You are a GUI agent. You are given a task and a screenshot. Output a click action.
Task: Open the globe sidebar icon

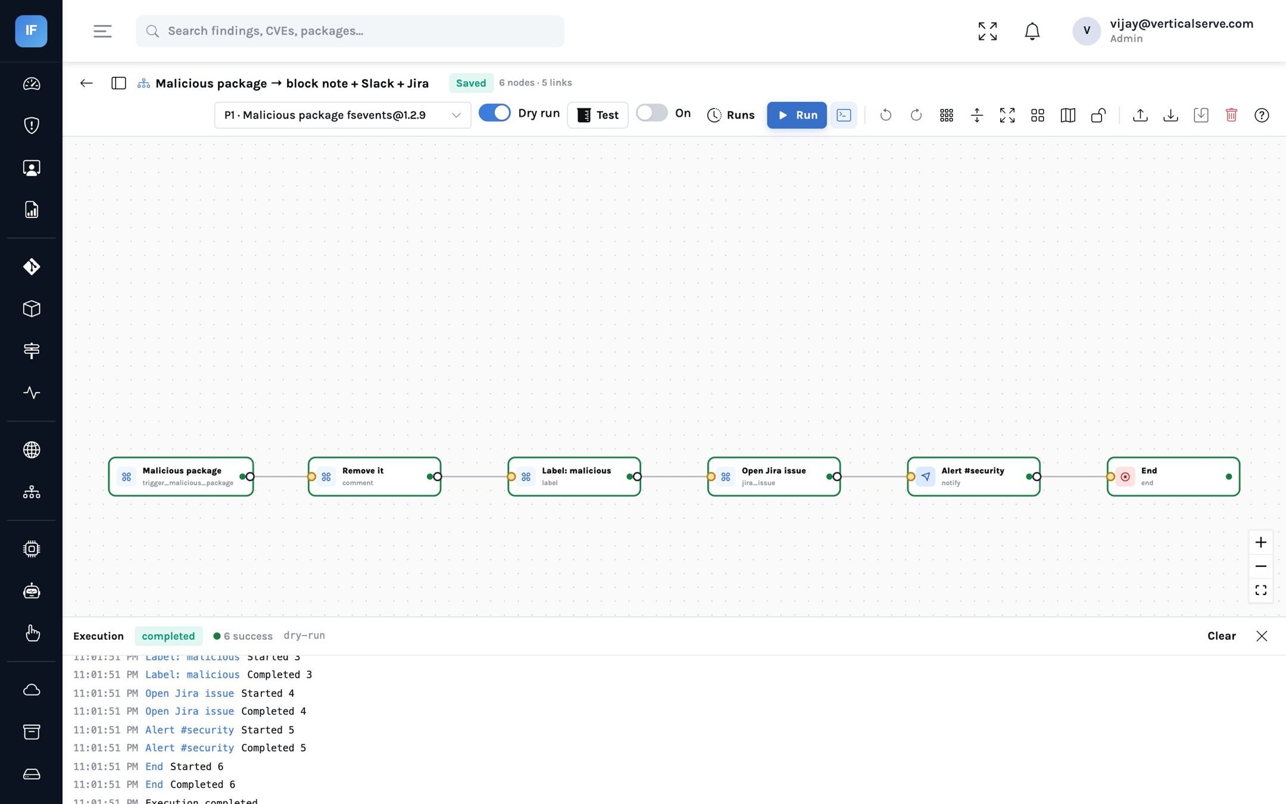pos(32,450)
